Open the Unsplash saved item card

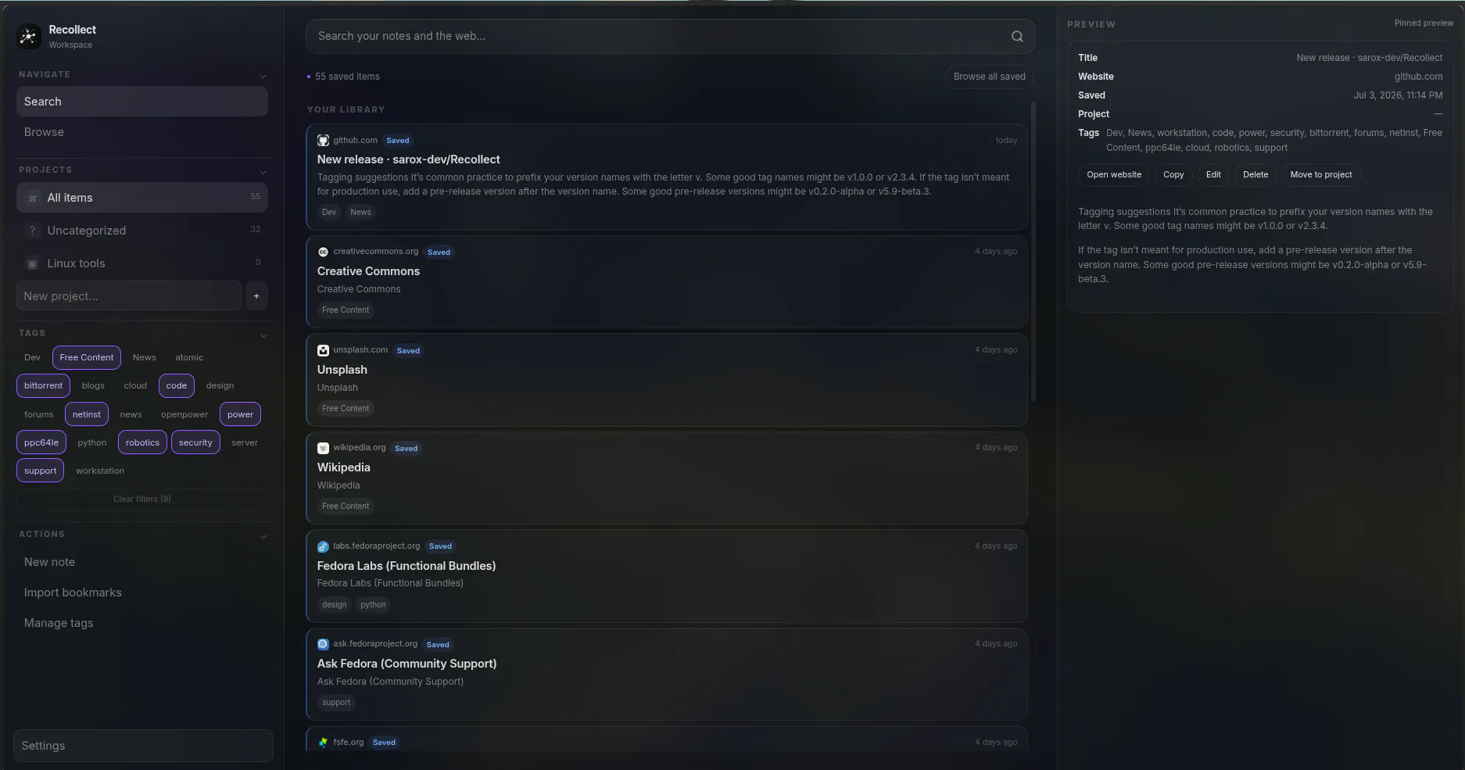tap(667, 381)
